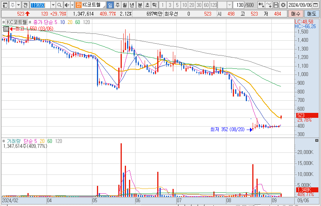Image resolution: width=321 pixels, height=206 pixels.
Task: Toggle the left side panel icon
Action: coord(5,5)
